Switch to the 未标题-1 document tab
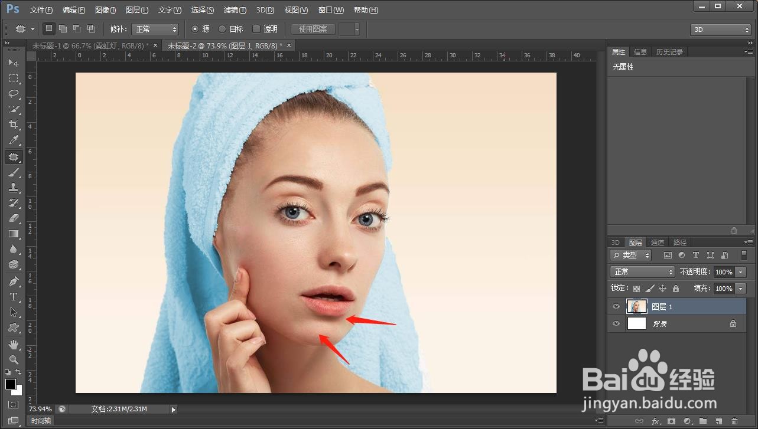The image size is (758, 429). [x=90, y=45]
